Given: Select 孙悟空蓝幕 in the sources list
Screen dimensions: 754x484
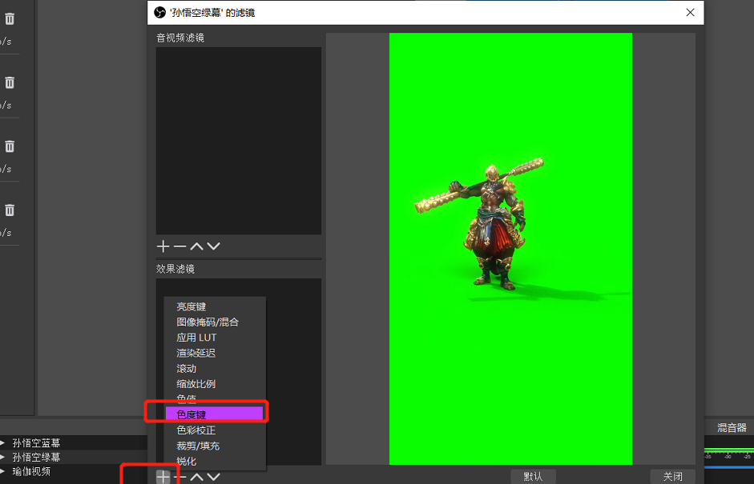Looking at the screenshot, I should tap(36, 442).
